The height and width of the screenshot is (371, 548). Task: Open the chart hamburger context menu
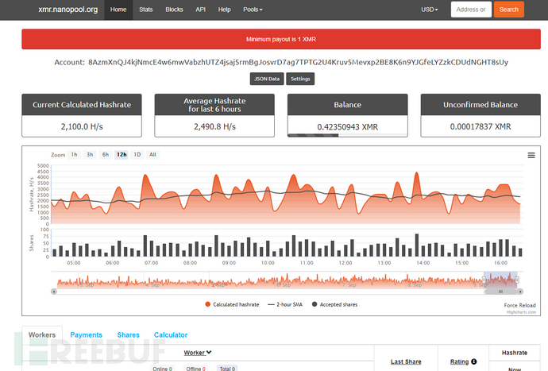tap(531, 155)
